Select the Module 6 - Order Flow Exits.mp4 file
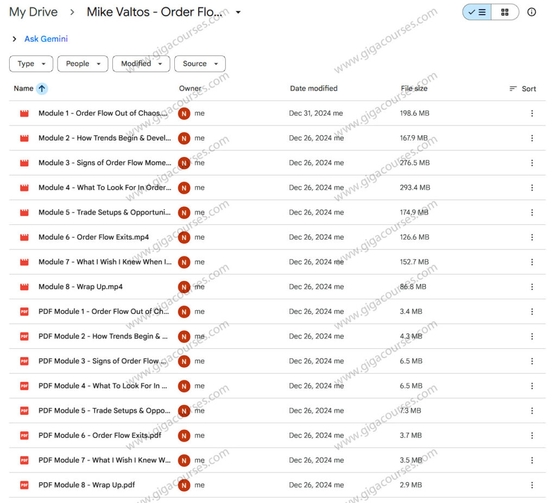 click(x=93, y=237)
